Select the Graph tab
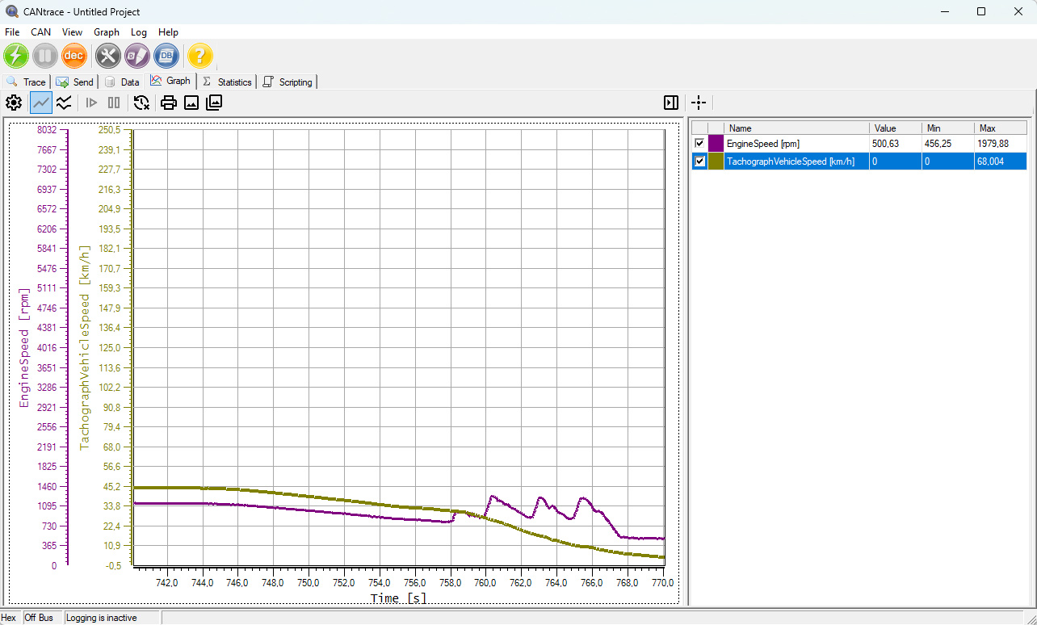Viewport: 1037px width, 625px height. pyautogui.click(x=171, y=81)
